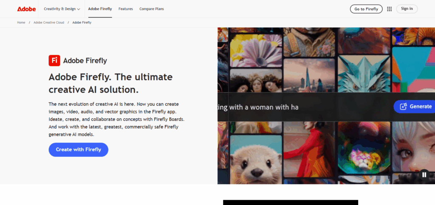Click the Go to Firefly button
Image resolution: width=435 pixels, height=205 pixels.
coord(366,9)
